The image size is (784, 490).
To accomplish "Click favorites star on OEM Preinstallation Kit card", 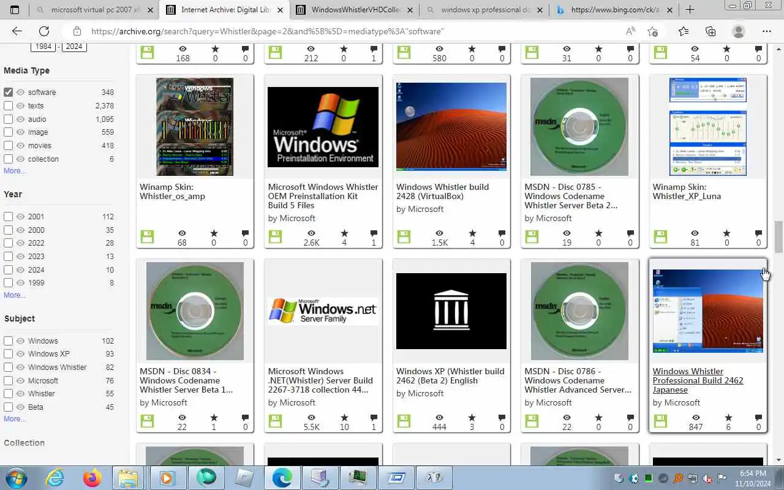I will (x=344, y=233).
